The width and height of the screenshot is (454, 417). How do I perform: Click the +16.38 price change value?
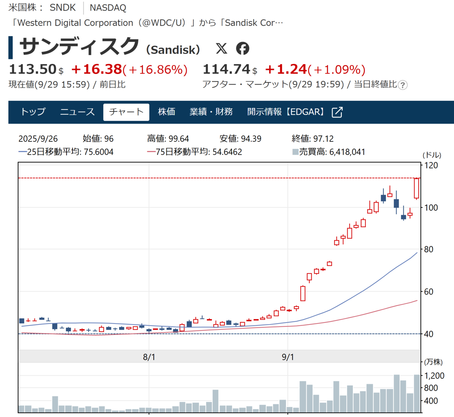click(96, 69)
